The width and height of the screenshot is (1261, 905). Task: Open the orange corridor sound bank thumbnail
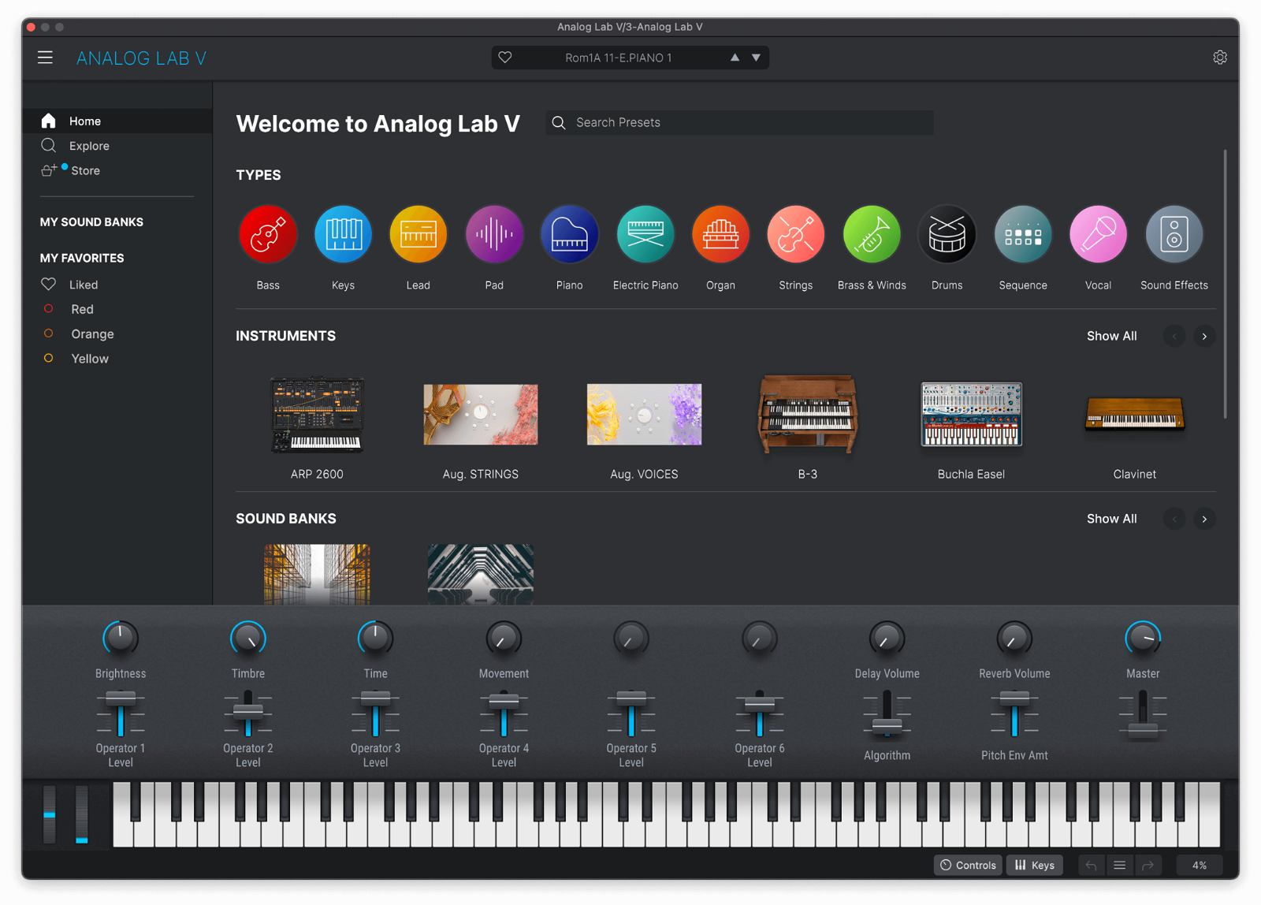tap(317, 575)
